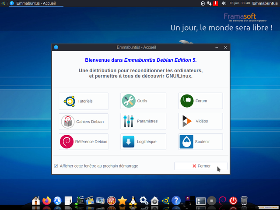
Task: Open the Emmabuntus user menu in top panel
Action: pyautogui.click(x=265, y=3)
